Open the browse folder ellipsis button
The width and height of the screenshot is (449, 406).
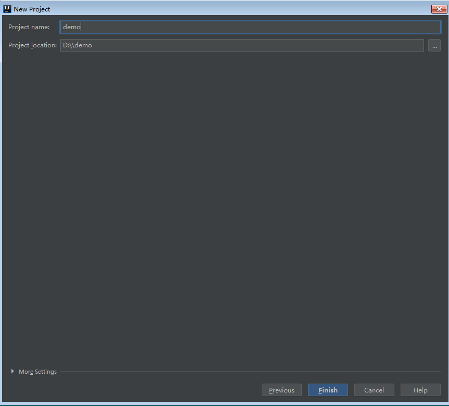[x=434, y=45]
